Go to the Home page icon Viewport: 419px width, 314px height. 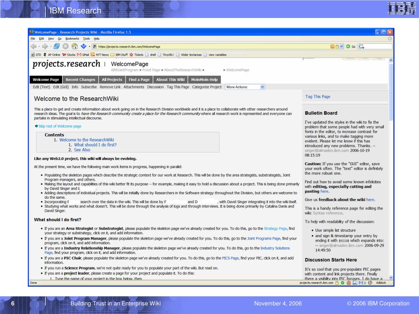click(74, 46)
